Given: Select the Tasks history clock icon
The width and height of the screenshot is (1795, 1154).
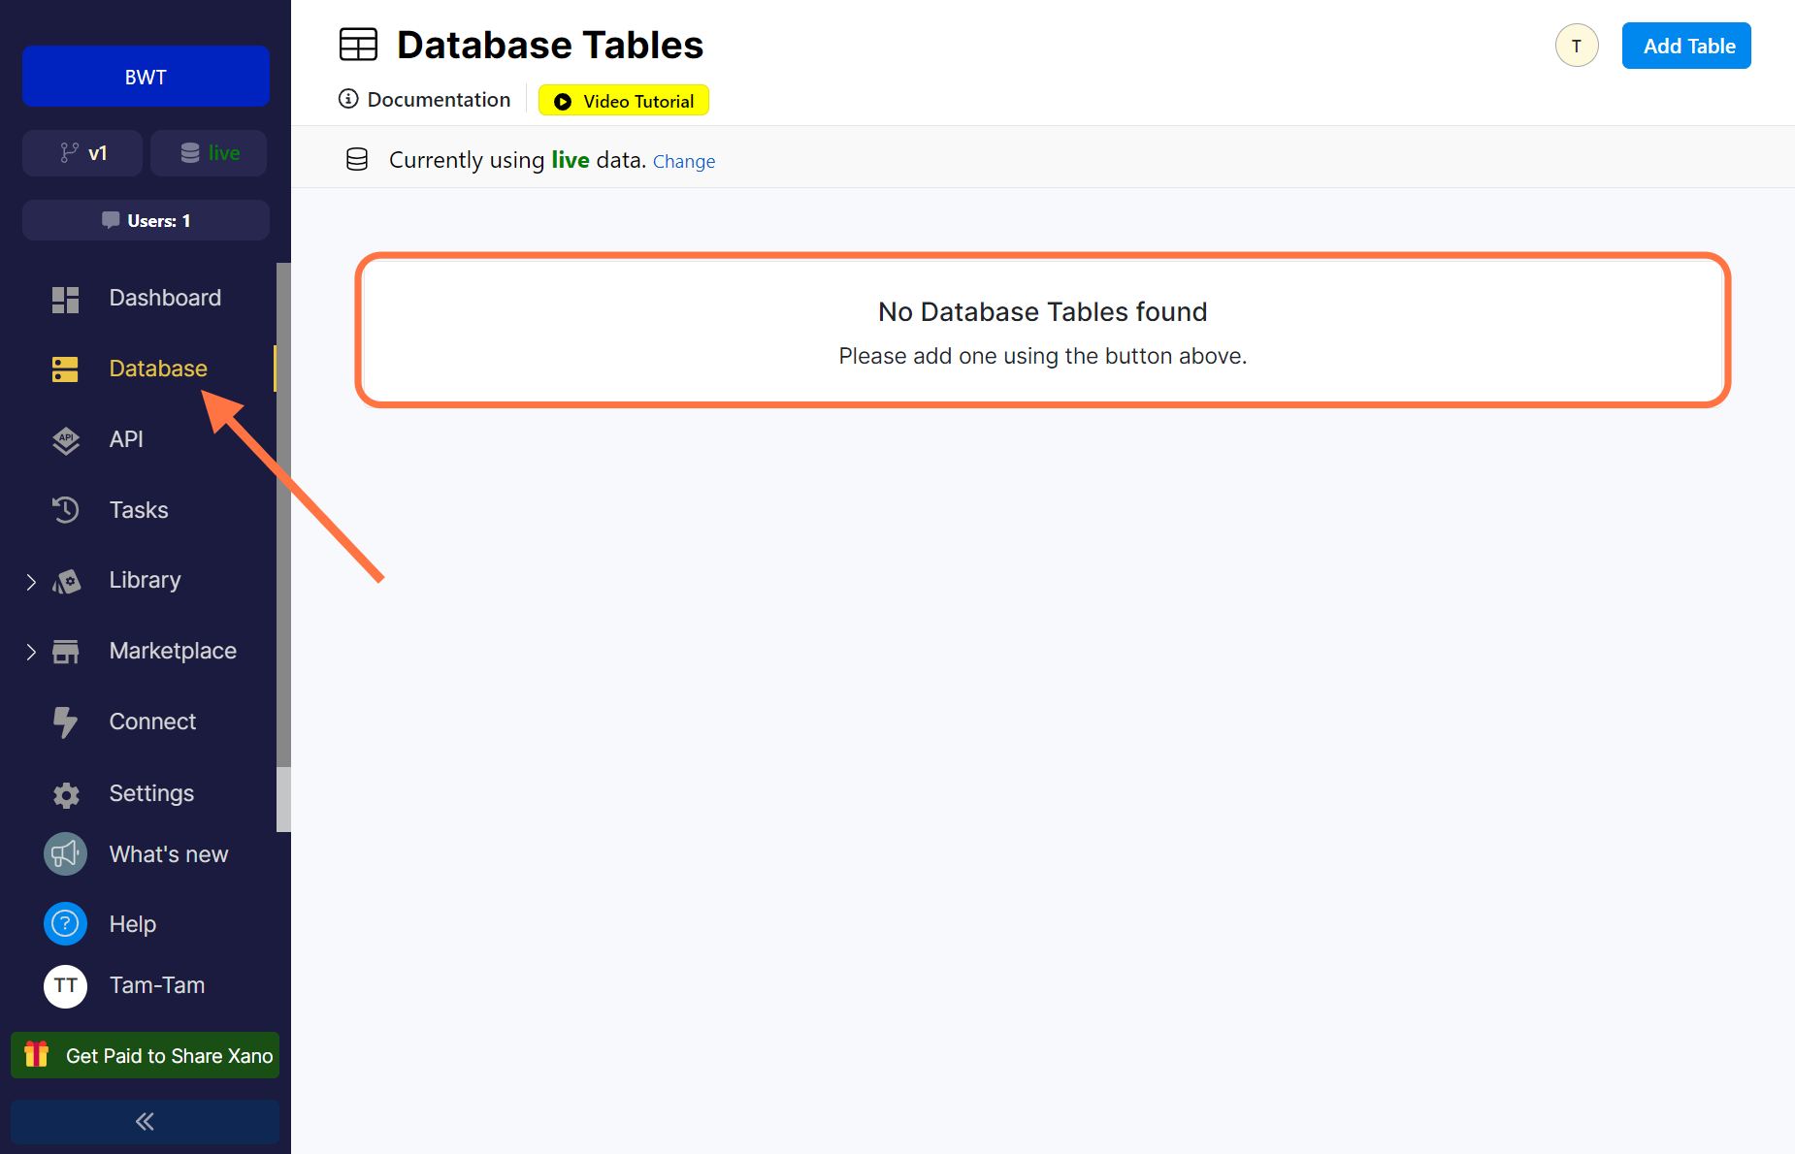Looking at the screenshot, I should 65,510.
